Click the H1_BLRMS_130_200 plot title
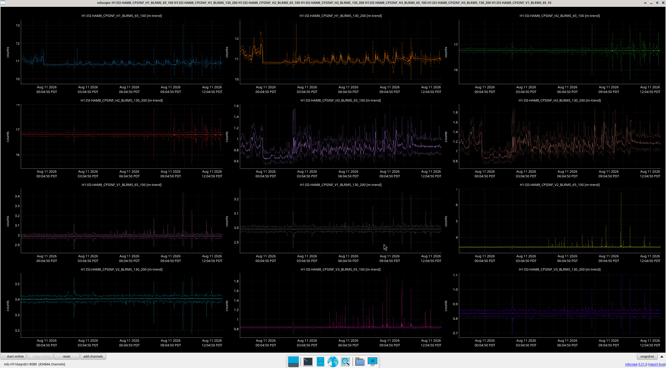 (341, 16)
